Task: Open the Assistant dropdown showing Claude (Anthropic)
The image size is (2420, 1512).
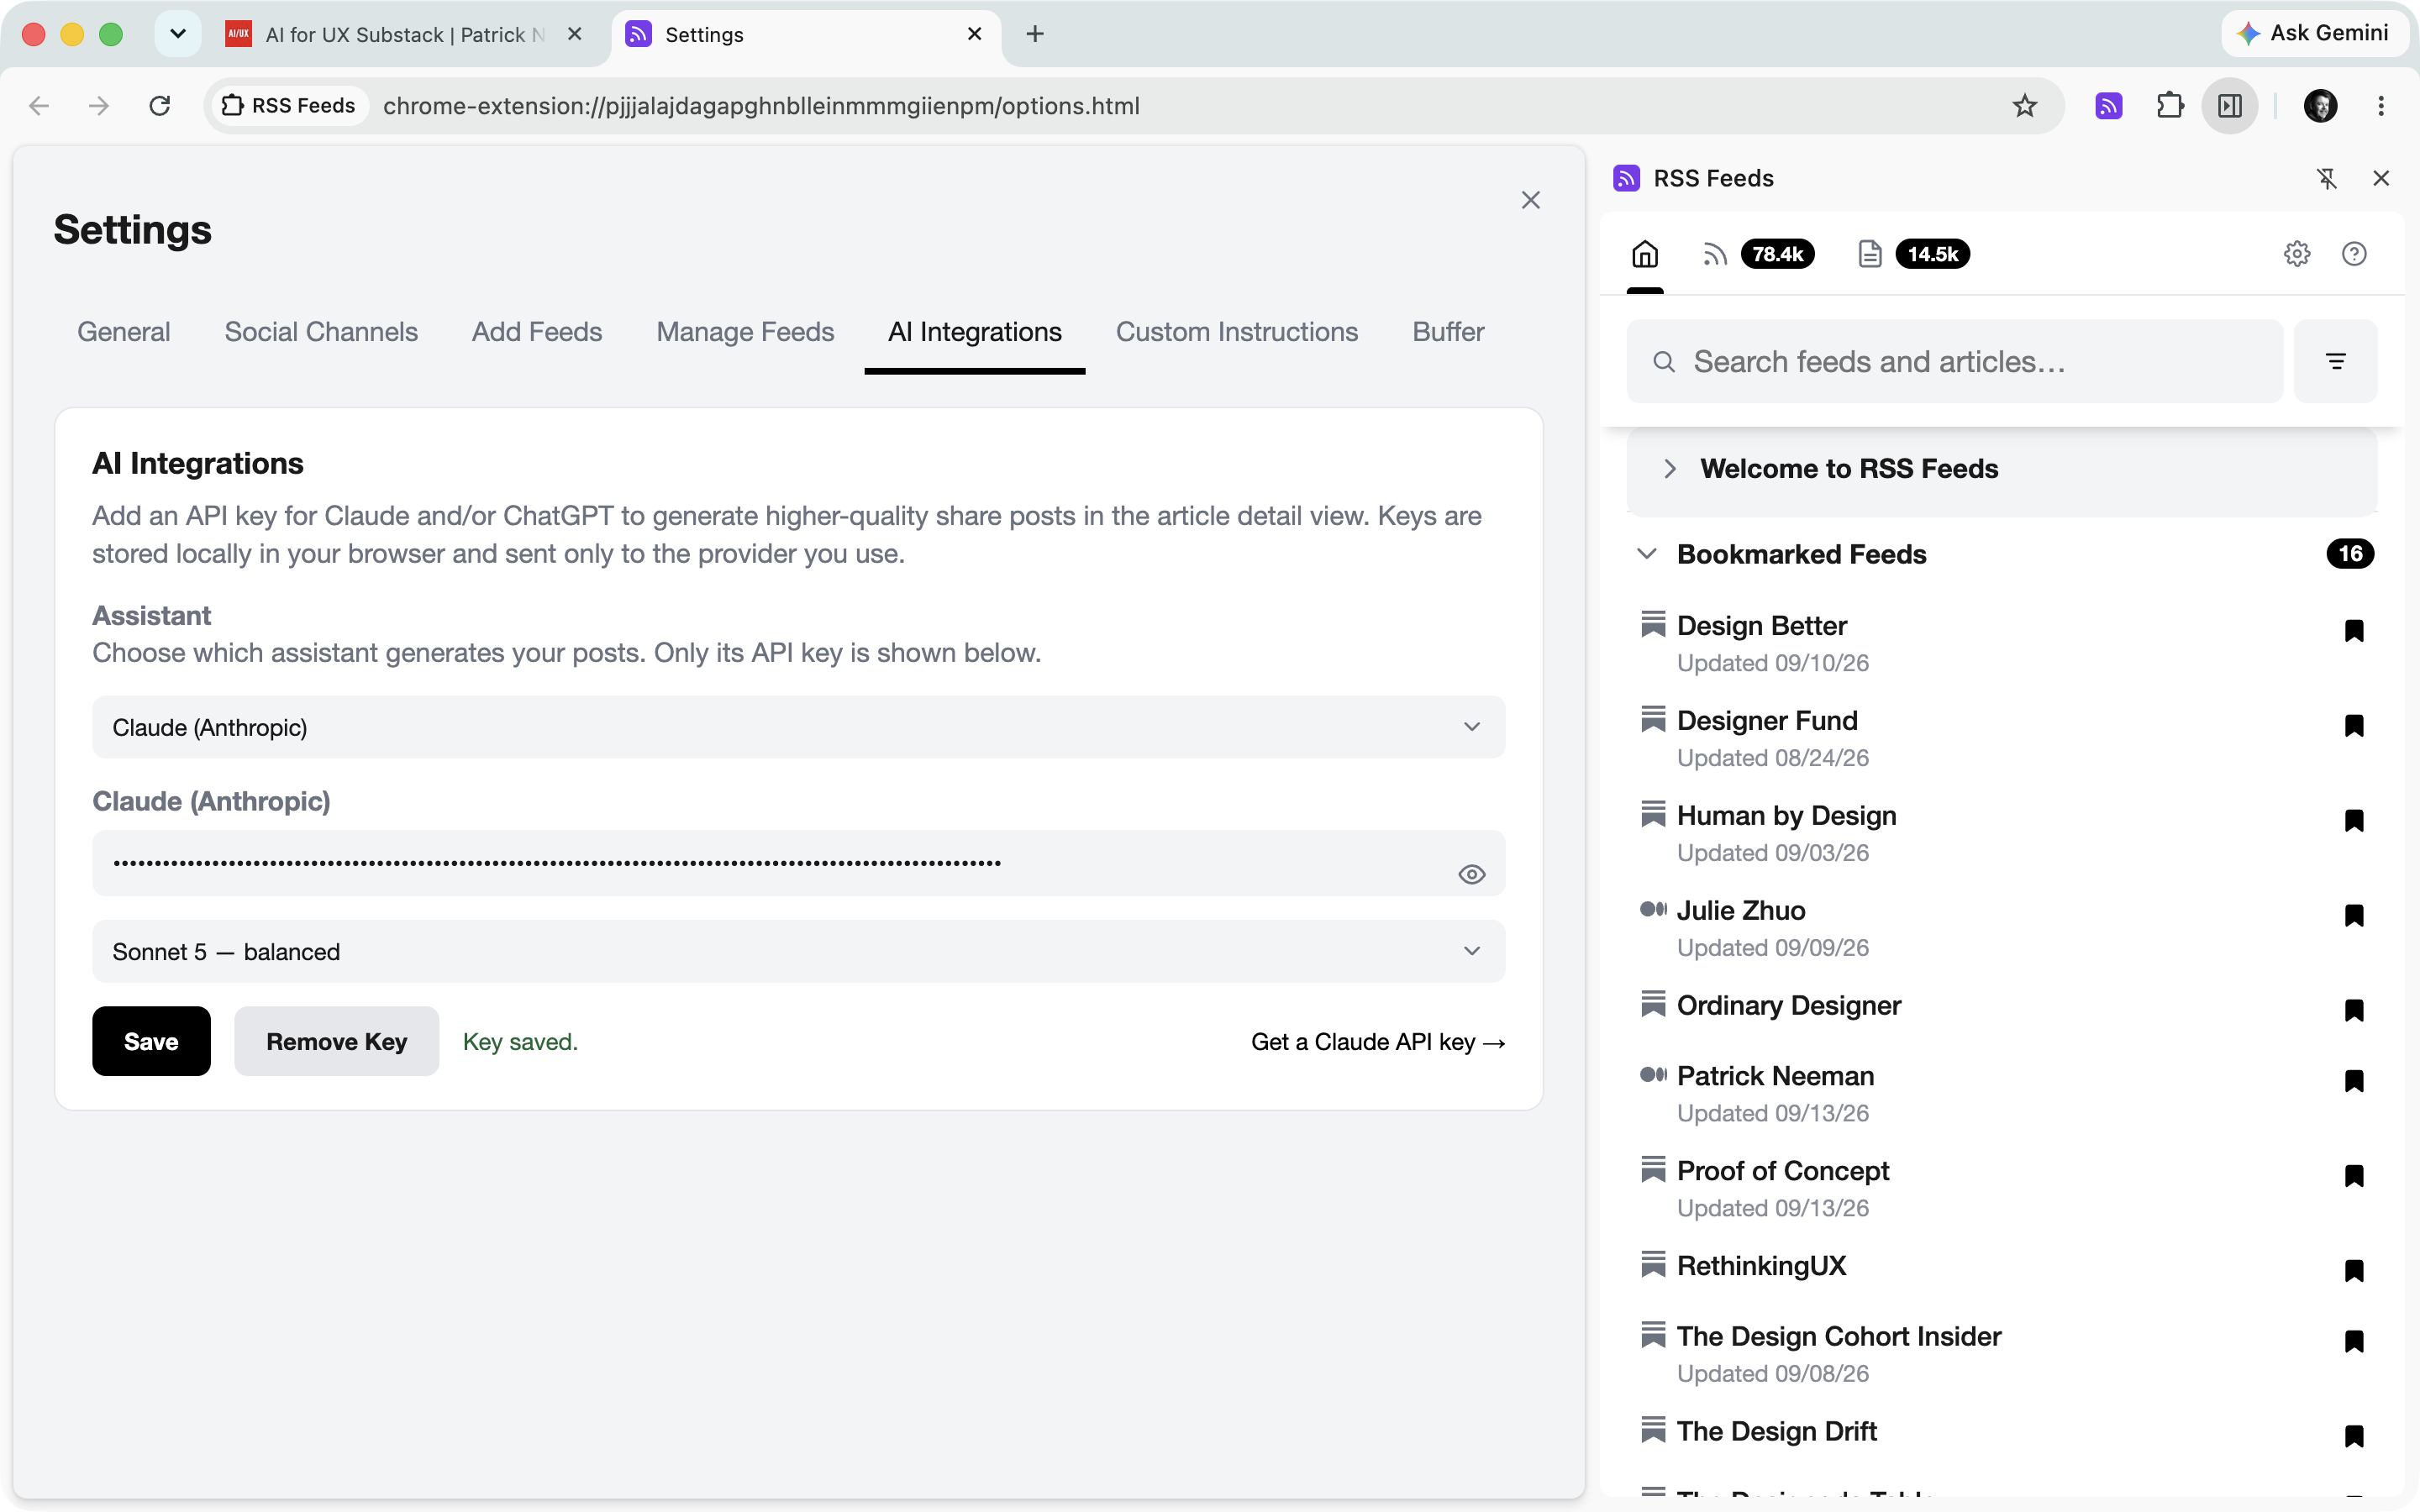Action: [x=798, y=727]
